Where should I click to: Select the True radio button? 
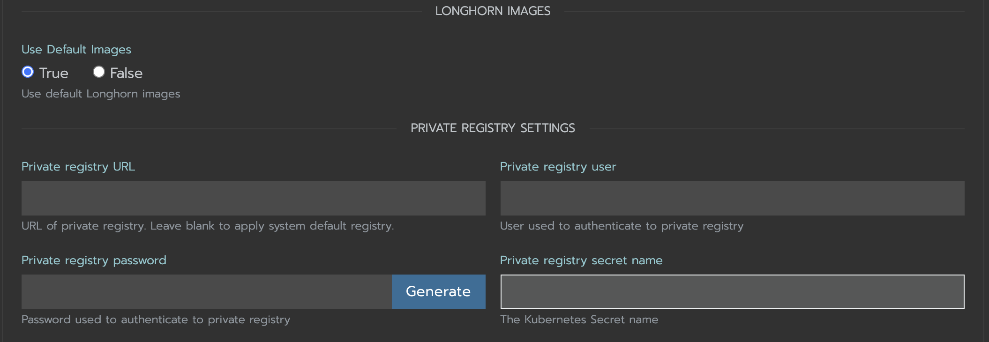28,72
